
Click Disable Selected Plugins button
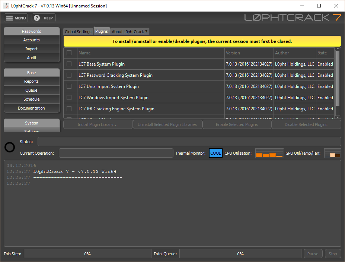[306, 124]
